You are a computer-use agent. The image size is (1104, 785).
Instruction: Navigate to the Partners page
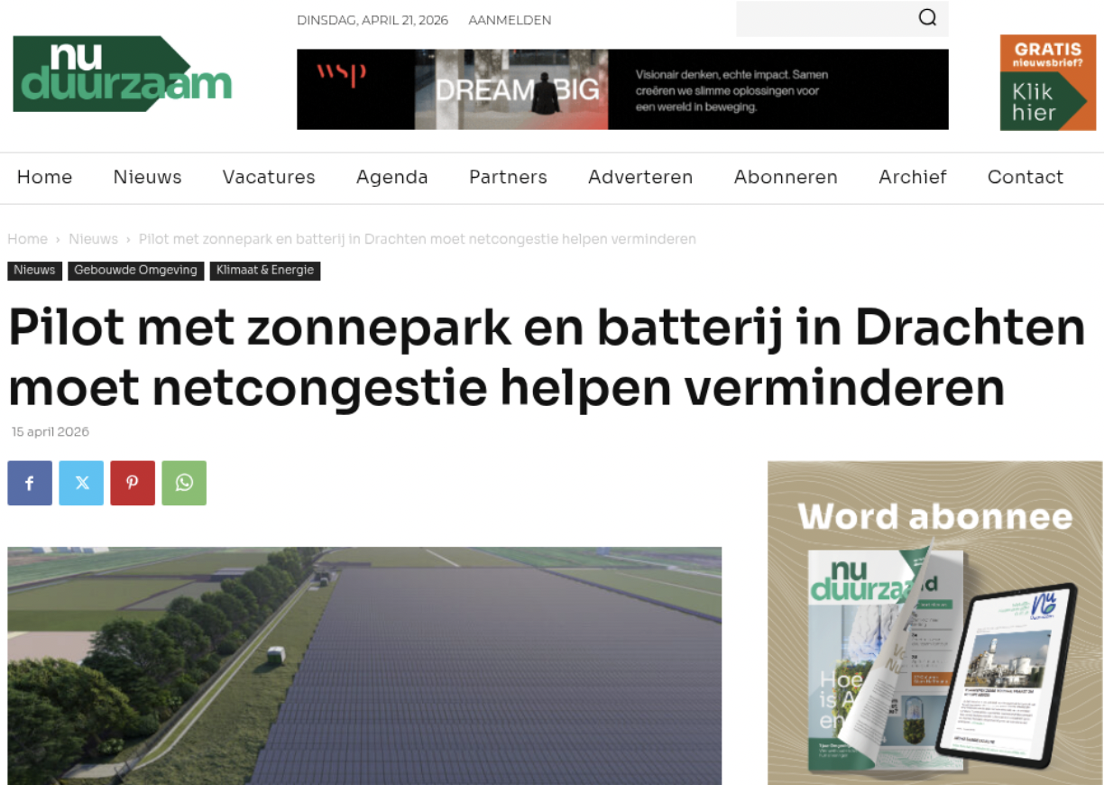click(508, 177)
